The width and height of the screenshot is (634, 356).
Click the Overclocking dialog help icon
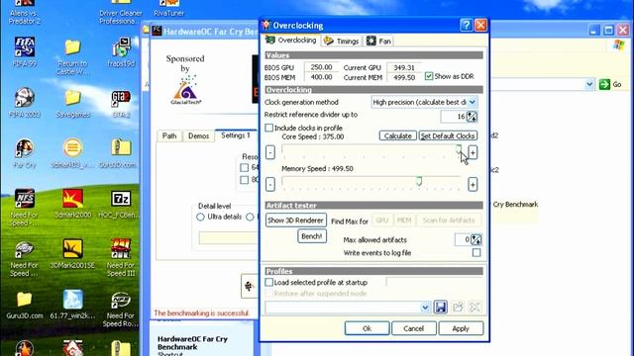pos(466,26)
